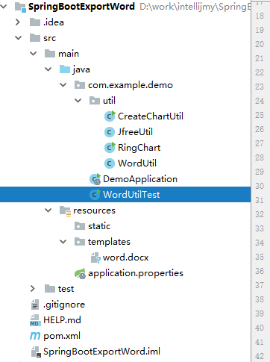The height and width of the screenshot is (362, 270).
Task: Click the SpringBootExportWord project module icon
Action: click(x=20, y=7)
